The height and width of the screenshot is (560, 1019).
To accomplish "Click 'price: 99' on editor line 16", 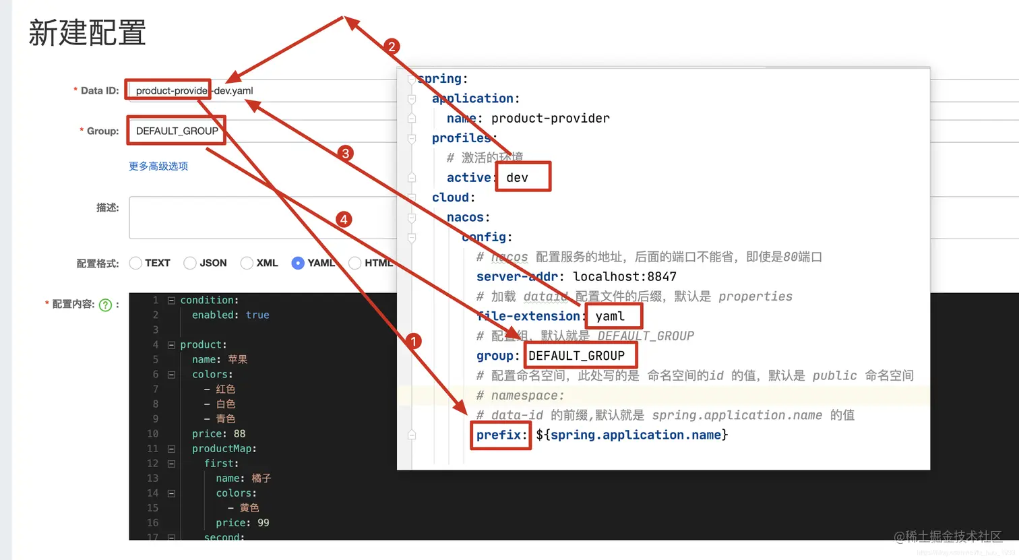I will click(x=243, y=522).
